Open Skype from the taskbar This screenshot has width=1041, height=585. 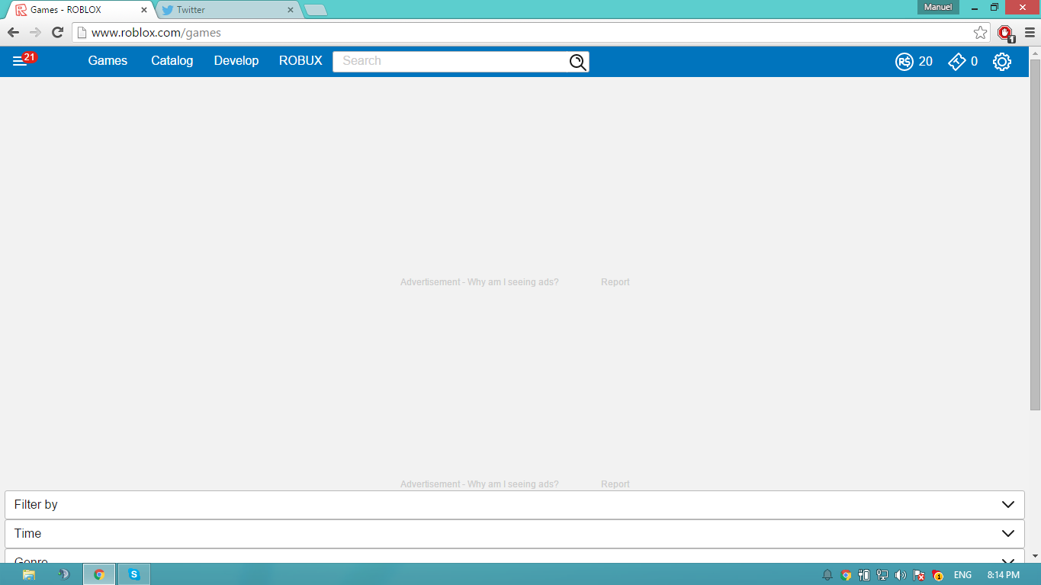click(134, 574)
